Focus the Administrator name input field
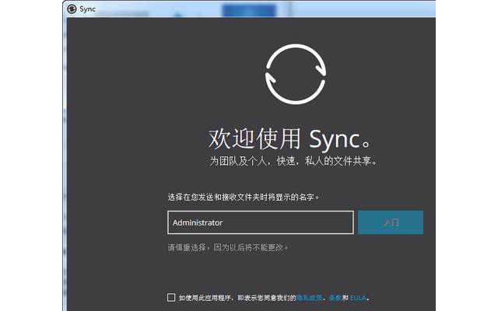The height and width of the screenshot is (311, 498). point(261,222)
